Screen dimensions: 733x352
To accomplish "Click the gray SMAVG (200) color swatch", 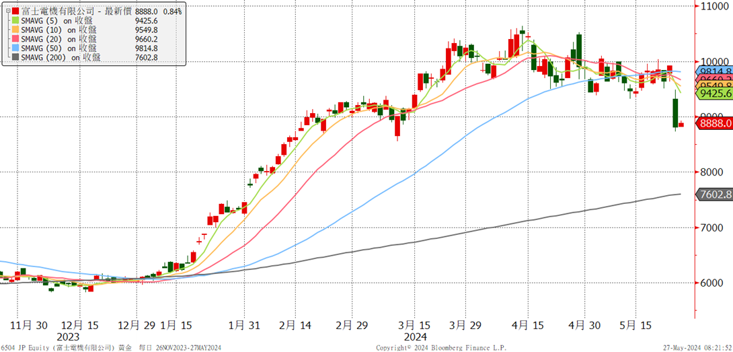I will pos(16,58).
